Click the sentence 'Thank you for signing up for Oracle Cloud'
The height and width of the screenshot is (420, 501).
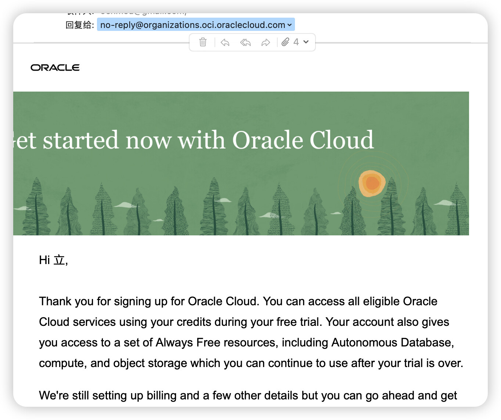(148, 301)
